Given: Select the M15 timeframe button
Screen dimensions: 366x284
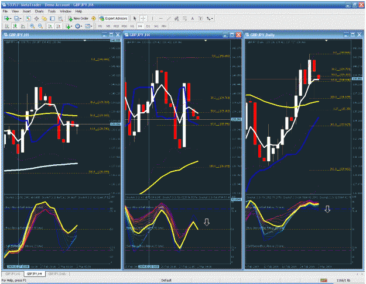Looking at the screenshot, I should pyautogui.click(x=116, y=26).
